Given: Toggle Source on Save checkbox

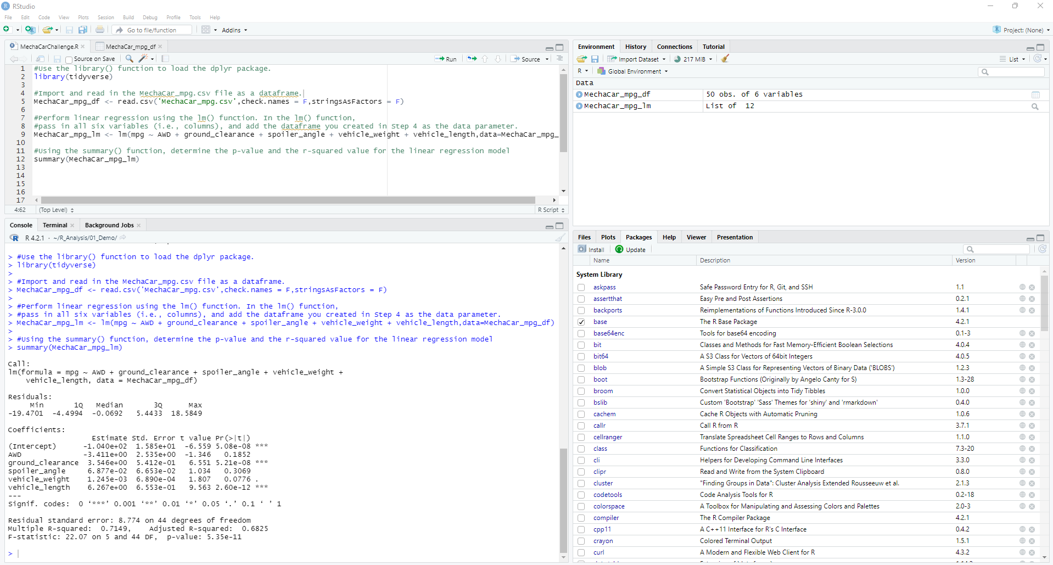Looking at the screenshot, I should point(69,59).
